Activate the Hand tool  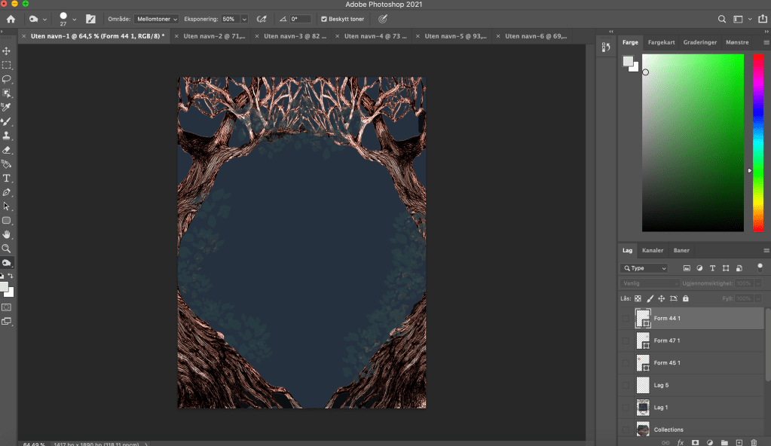tap(7, 234)
